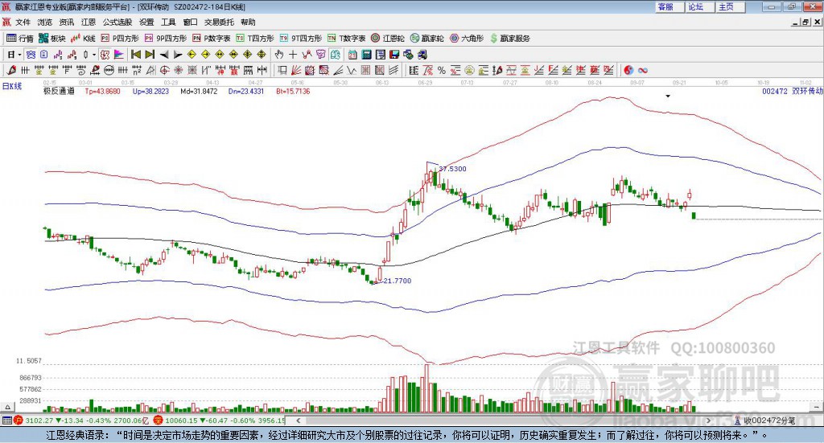Click the Tp=43.8680 indicator value
The width and height of the screenshot is (824, 443).
pyautogui.click(x=102, y=92)
